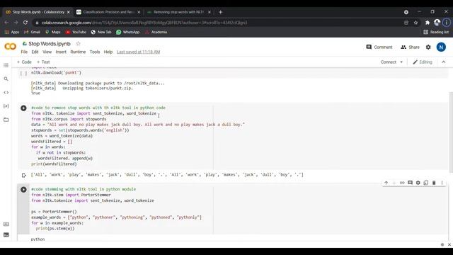Image resolution: width=453 pixels, height=255 pixels.
Task: Open the Help menu
Action: point(108,52)
